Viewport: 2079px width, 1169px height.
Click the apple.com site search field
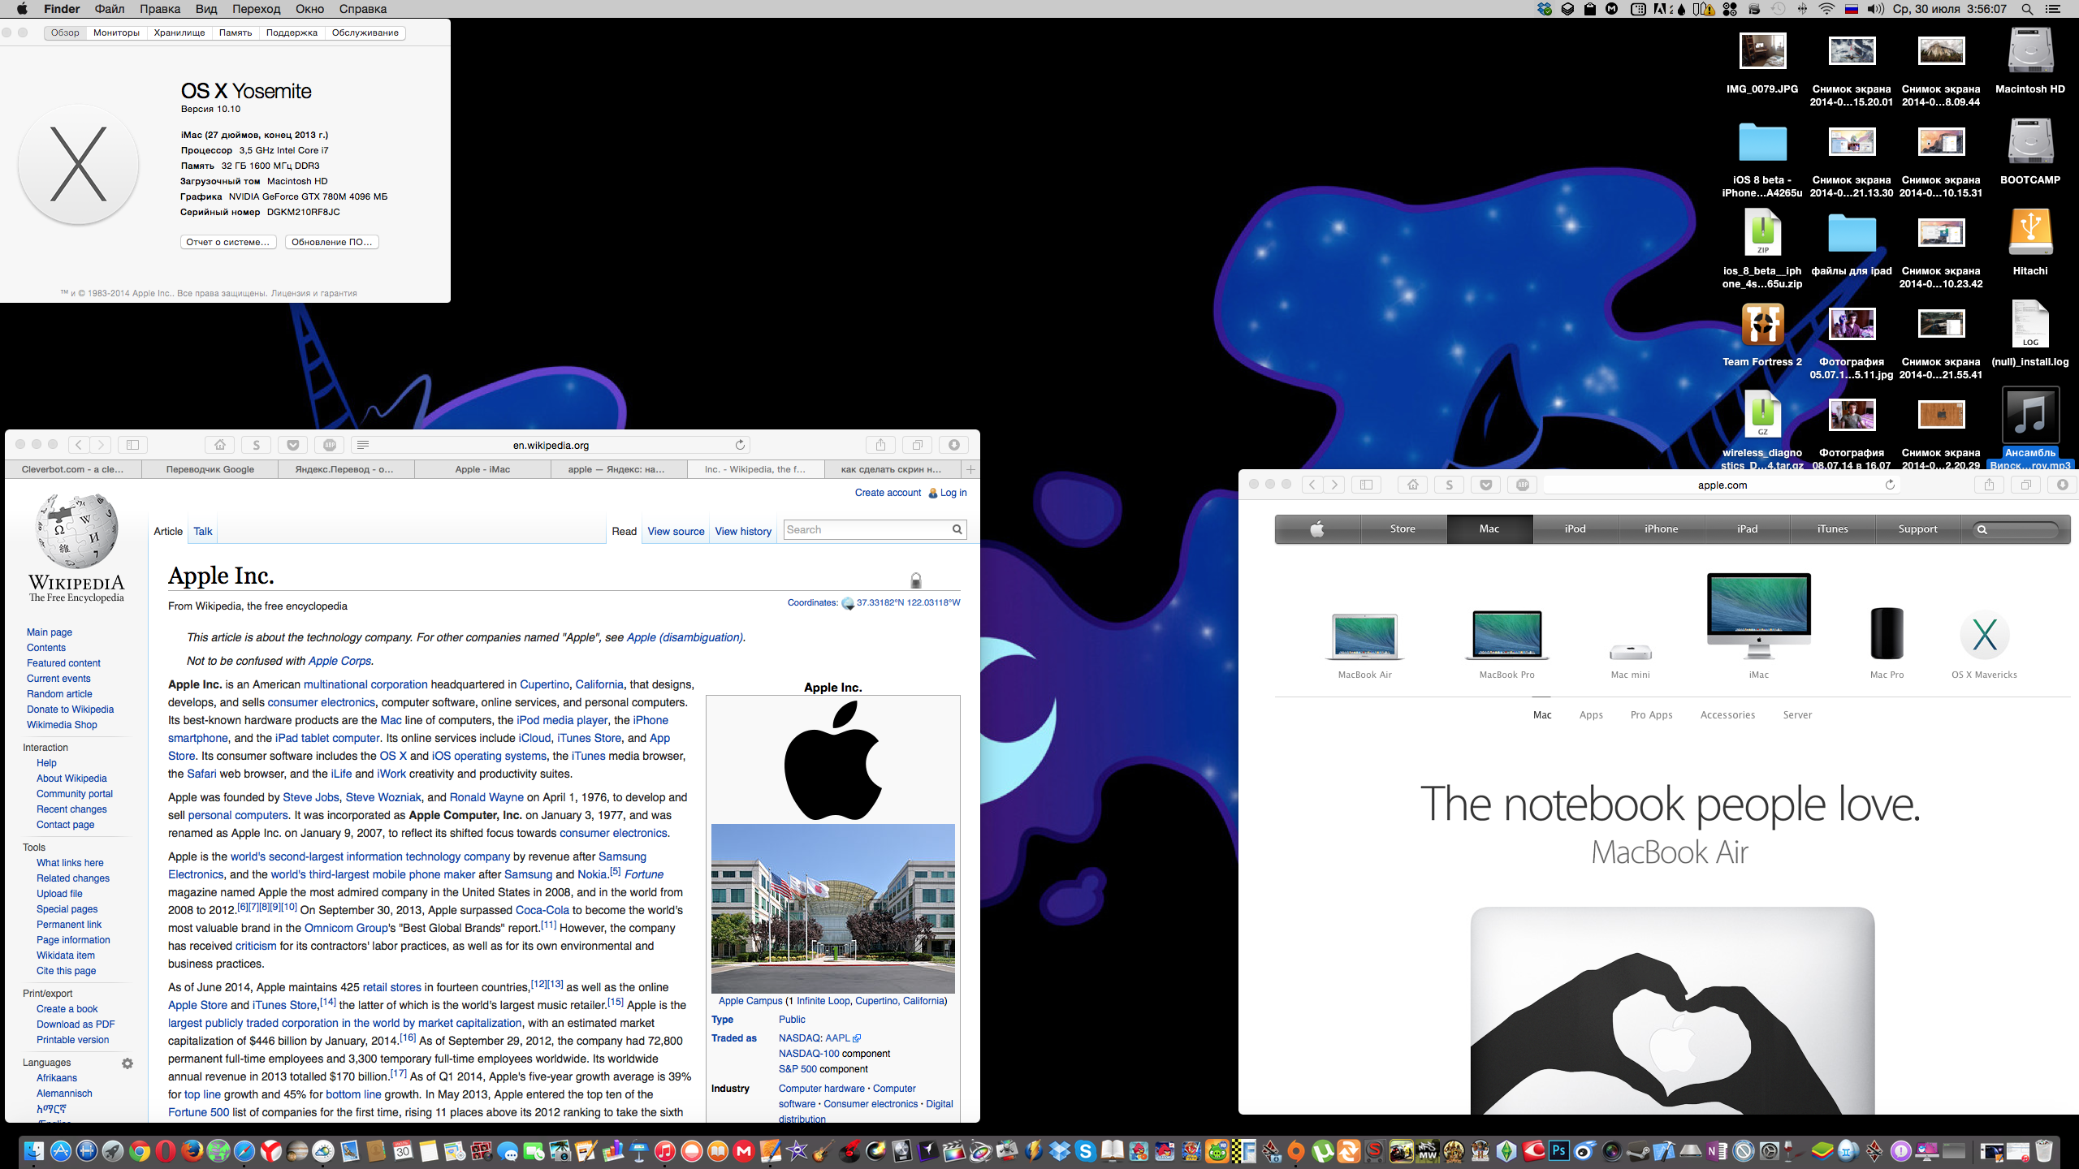(x=2016, y=529)
